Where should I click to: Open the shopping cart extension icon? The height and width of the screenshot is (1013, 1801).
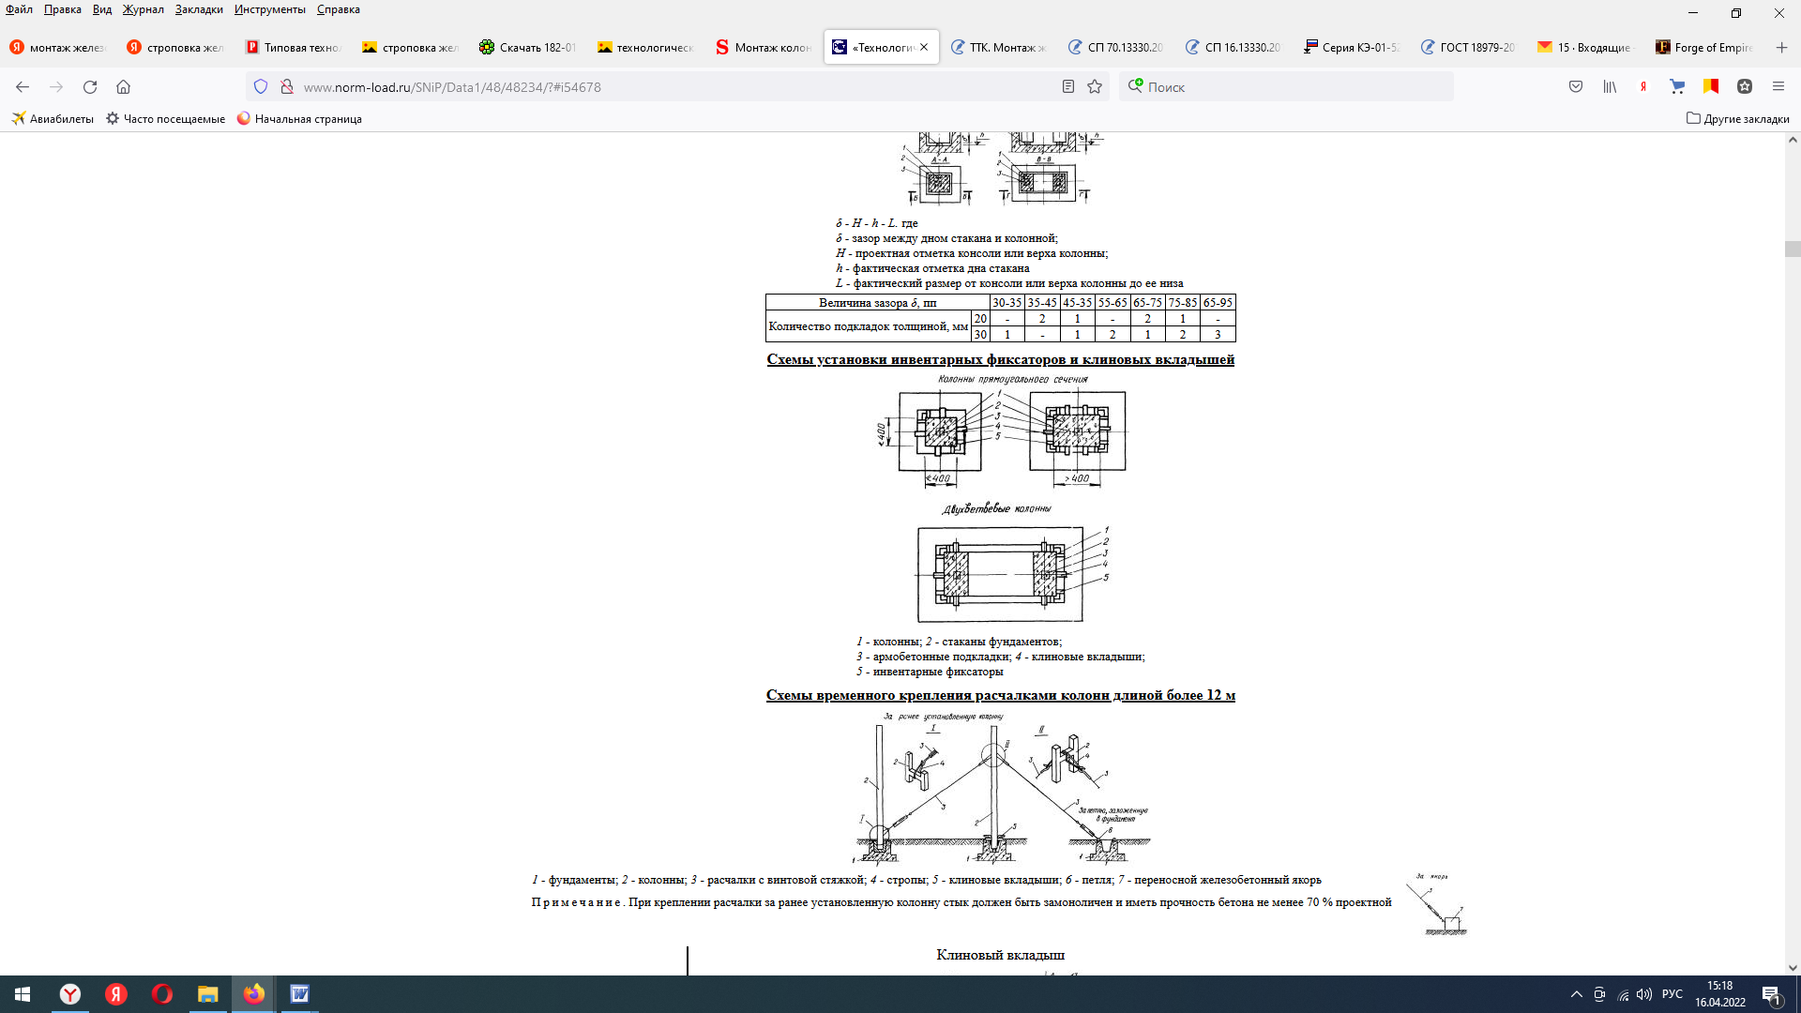[1677, 87]
